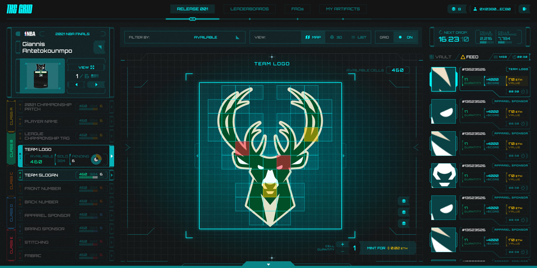The height and width of the screenshot is (268, 537).
Task: Go to next jersey arrow
Action: click(96, 85)
